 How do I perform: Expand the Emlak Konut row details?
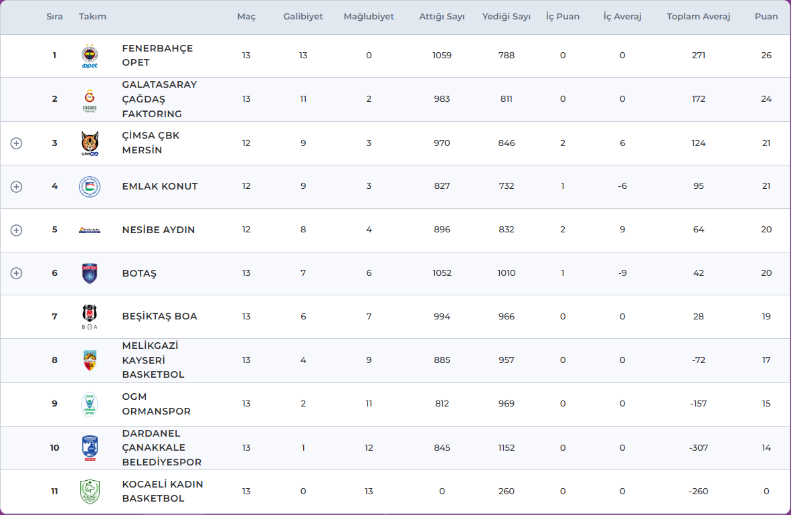(x=17, y=187)
